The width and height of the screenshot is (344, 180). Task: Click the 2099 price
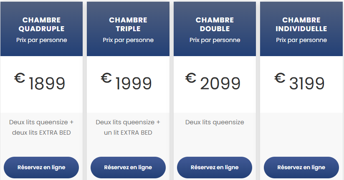(220, 84)
